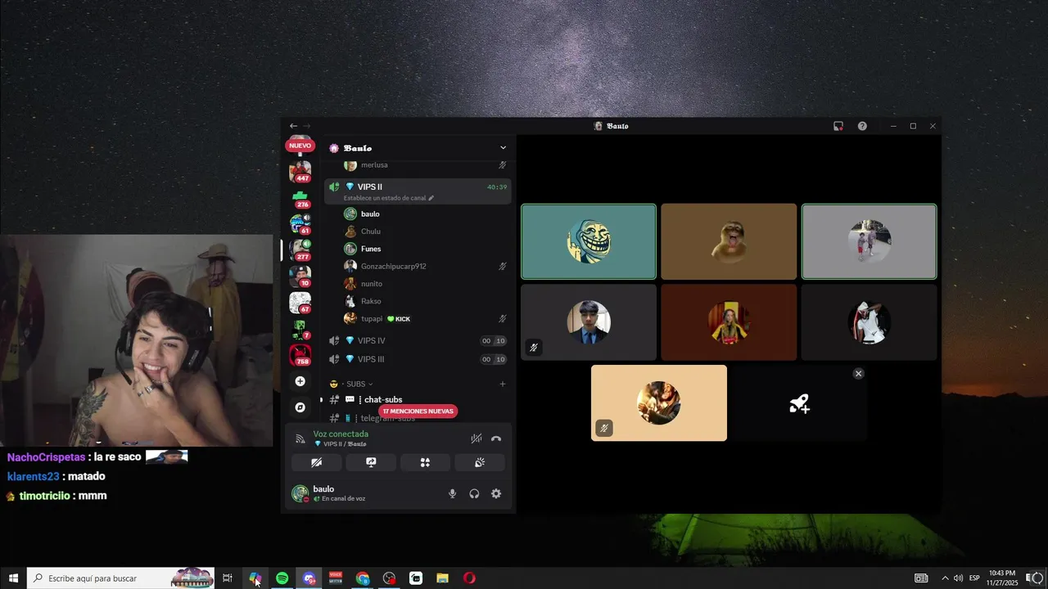Expand the Baulo server header dropdown

[503, 148]
